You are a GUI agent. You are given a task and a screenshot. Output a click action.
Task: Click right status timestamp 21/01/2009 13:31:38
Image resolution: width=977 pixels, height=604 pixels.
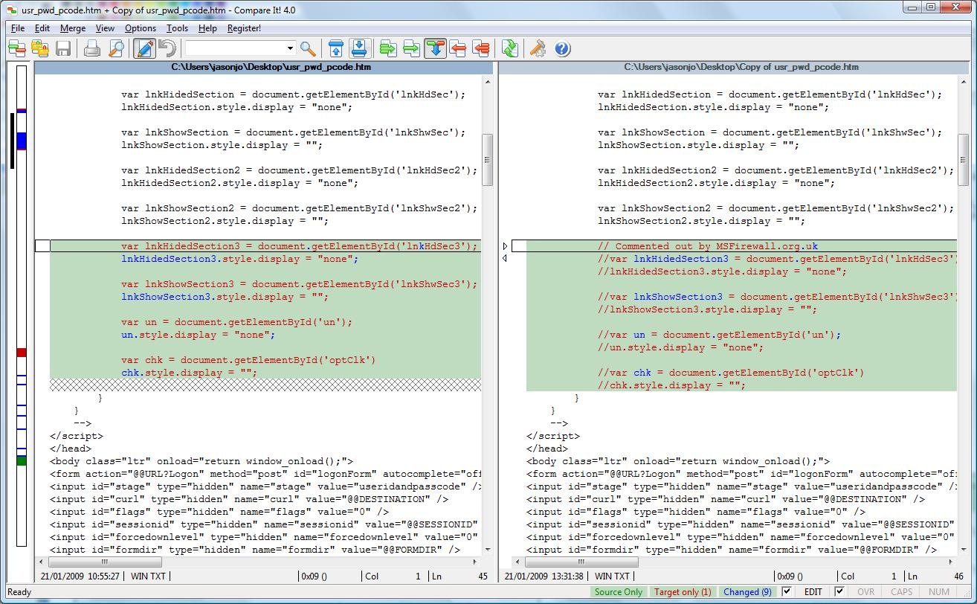(546, 576)
